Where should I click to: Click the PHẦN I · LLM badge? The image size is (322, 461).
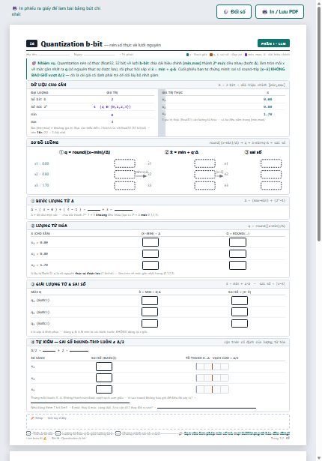(273, 43)
